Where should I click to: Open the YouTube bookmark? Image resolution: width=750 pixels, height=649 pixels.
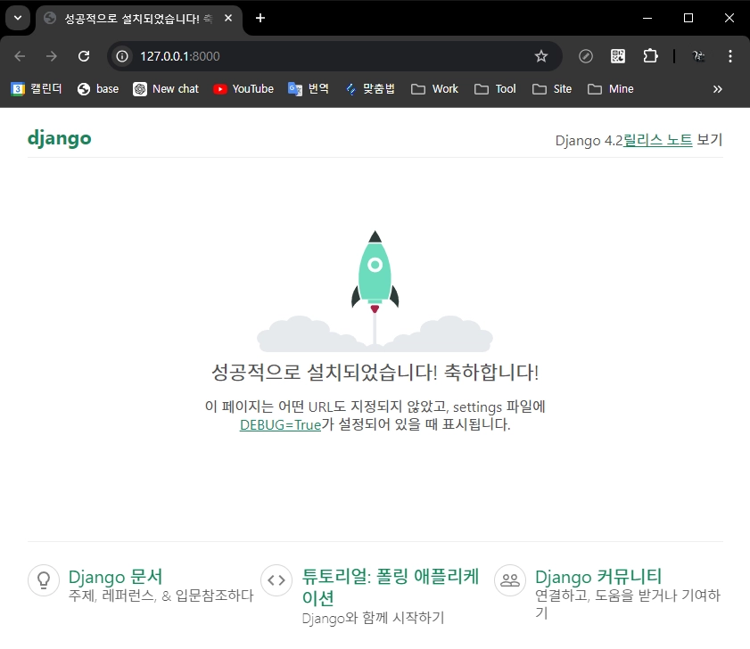pos(244,89)
